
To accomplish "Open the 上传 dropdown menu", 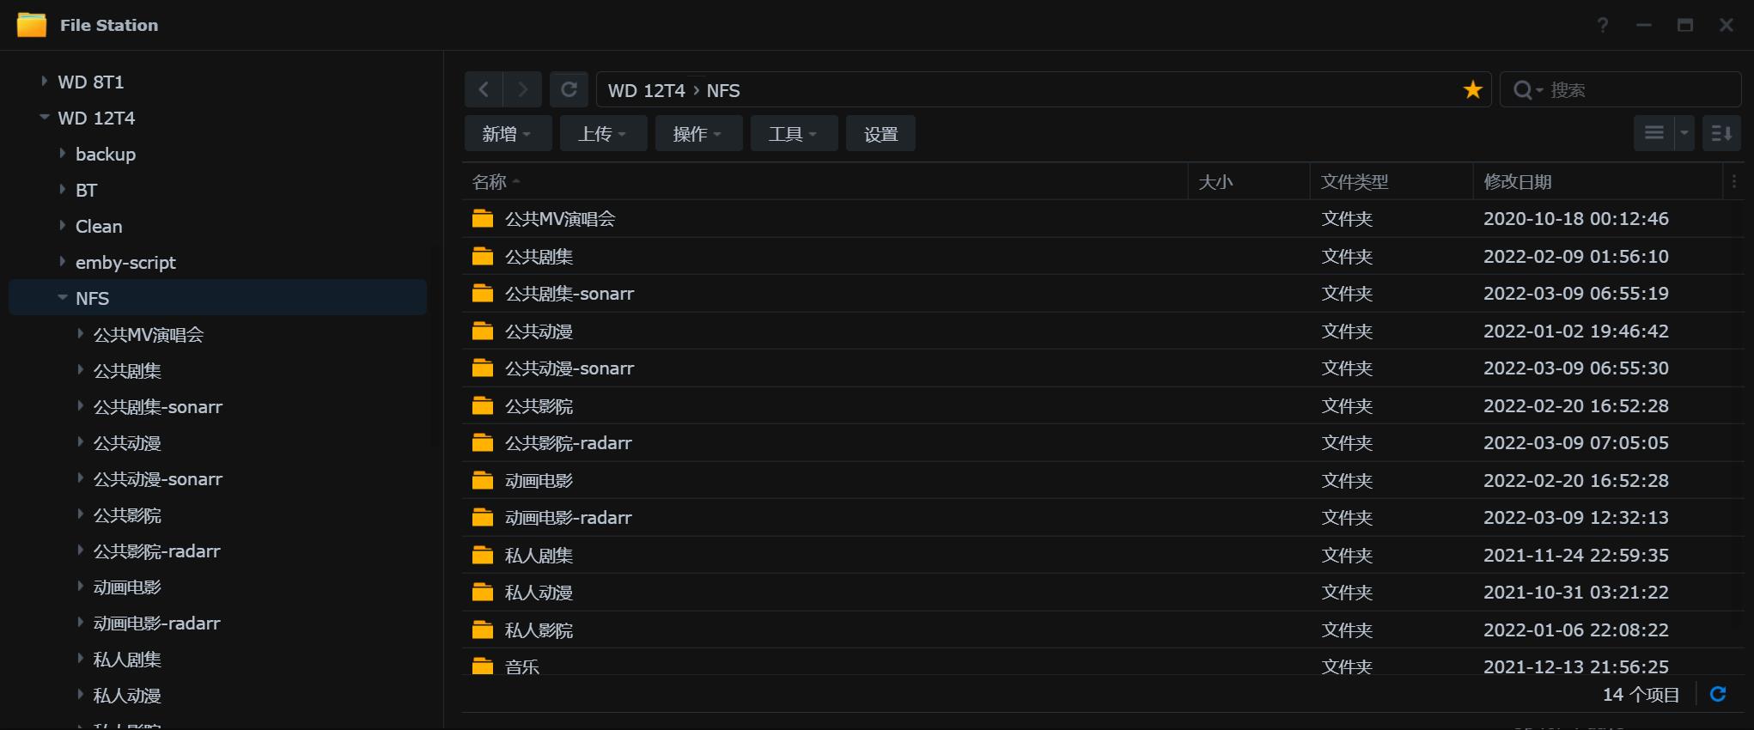I will (603, 133).
